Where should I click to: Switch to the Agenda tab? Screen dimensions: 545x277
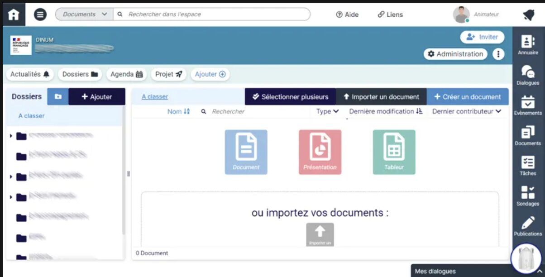point(127,74)
